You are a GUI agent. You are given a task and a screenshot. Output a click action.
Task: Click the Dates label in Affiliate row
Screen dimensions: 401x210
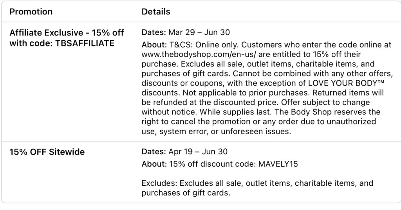click(152, 32)
